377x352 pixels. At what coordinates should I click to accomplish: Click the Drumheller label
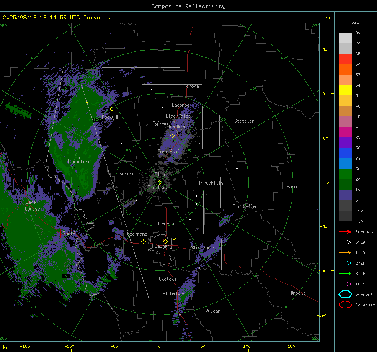click(x=245, y=206)
